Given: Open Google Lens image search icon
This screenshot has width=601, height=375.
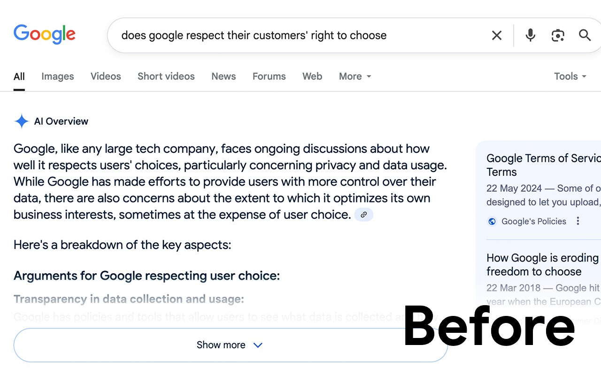Looking at the screenshot, I should click(557, 35).
